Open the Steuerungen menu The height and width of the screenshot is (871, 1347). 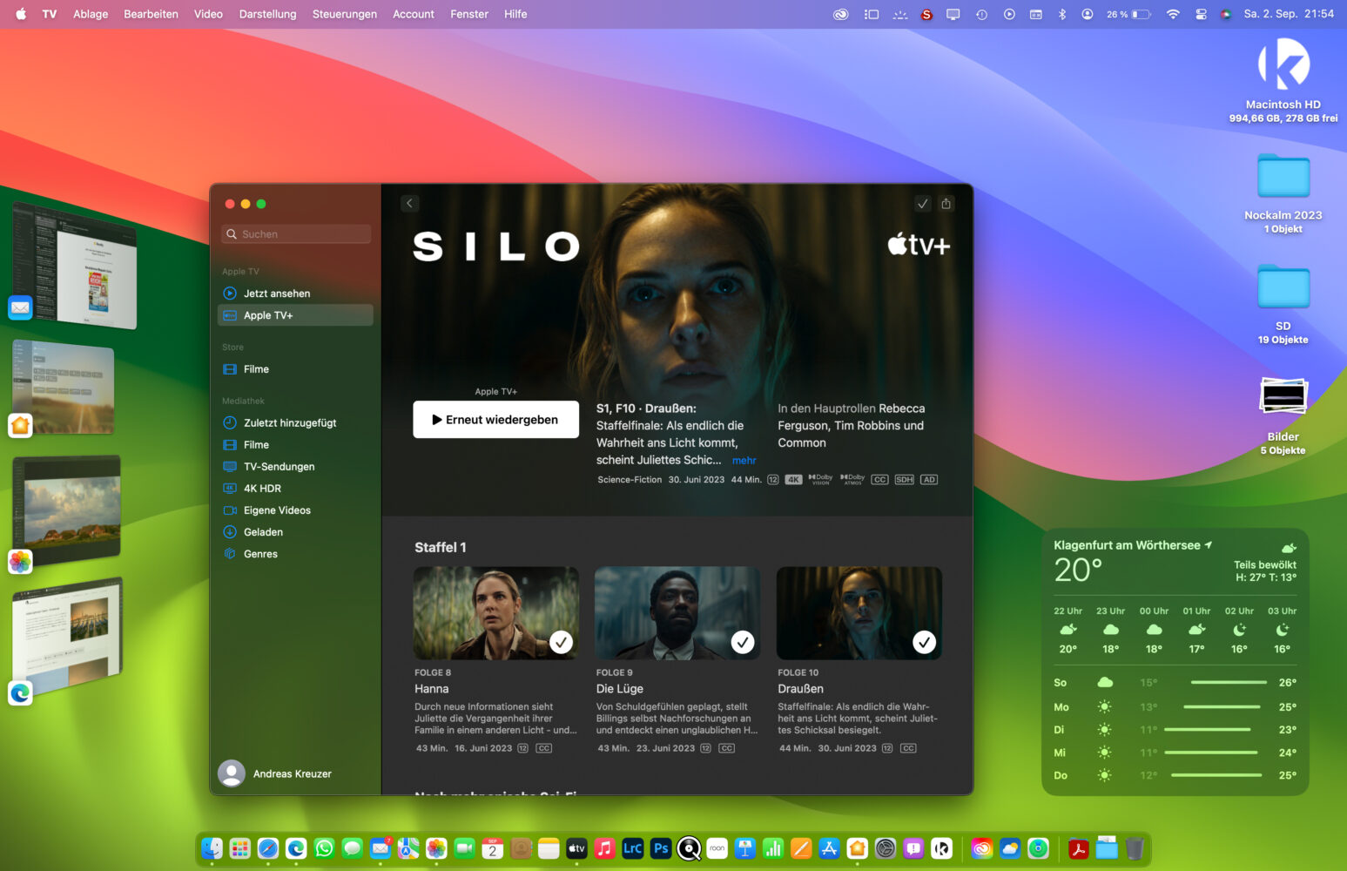pyautogui.click(x=345, y=14)
